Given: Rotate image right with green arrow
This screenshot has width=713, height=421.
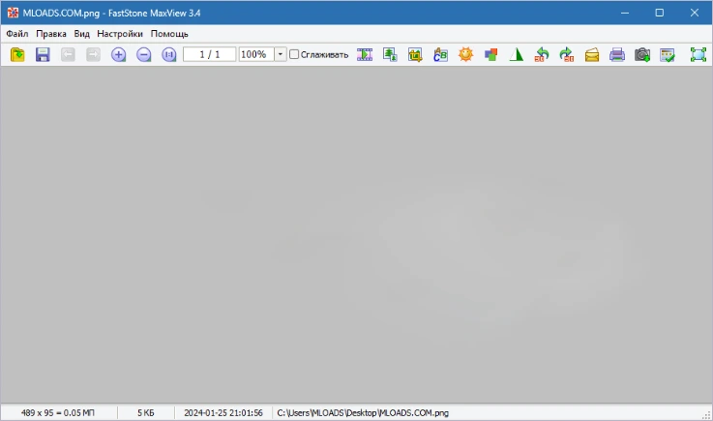Looking at the screenshot, I should tap(567, 55).
